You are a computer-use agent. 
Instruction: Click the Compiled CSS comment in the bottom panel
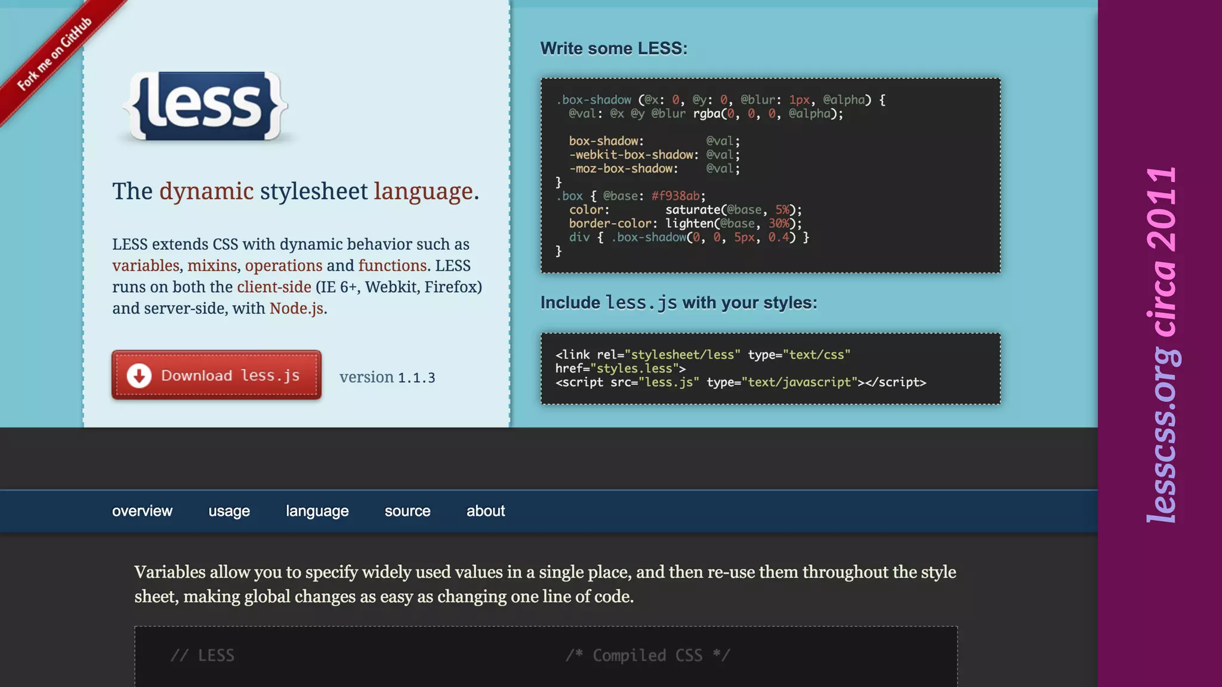(x=647, y=655)
